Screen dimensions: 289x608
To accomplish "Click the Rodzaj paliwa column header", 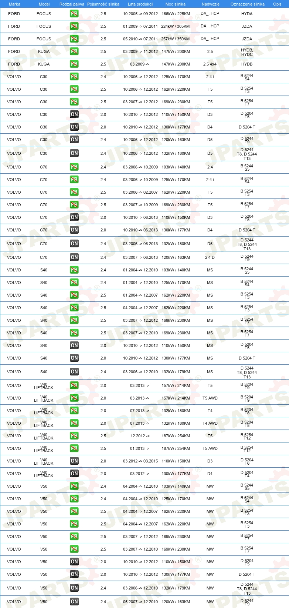I will pyautogui.click(x=72, y=4).
